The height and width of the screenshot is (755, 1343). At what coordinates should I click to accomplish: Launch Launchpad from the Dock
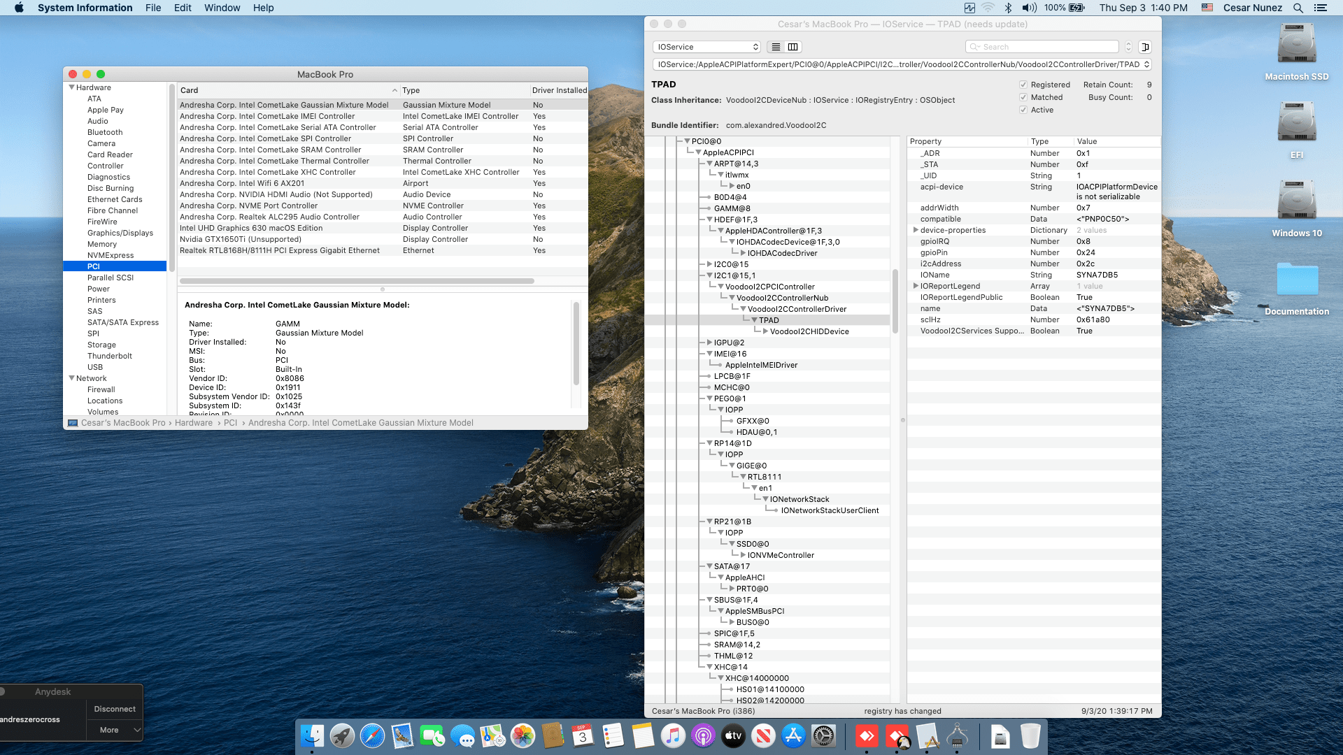click(x=343, y=736)
